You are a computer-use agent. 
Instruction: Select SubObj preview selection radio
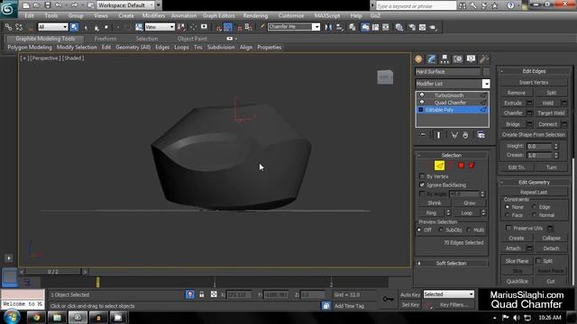click(x=441, y=230)
